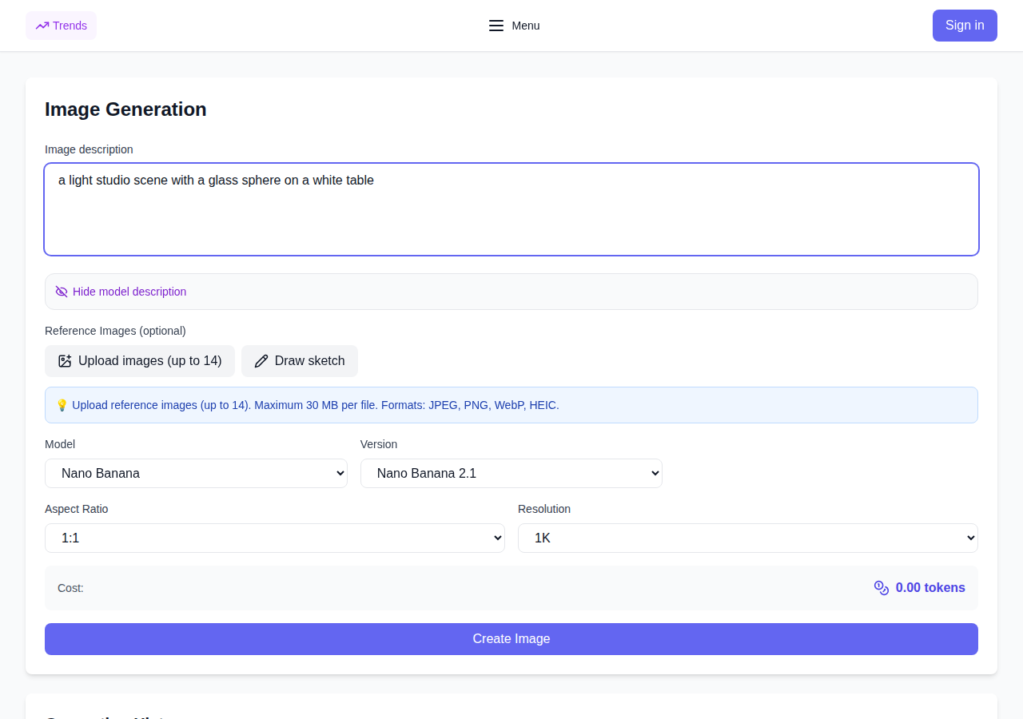Click the coins icon next to token cost

[x=882, y=588]
